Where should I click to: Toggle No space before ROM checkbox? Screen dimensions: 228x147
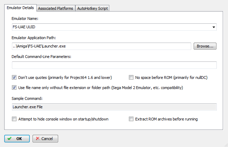point(131,78)
